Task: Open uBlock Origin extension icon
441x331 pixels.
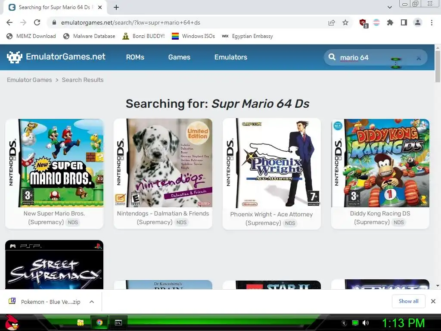Action: pos(363,23)
